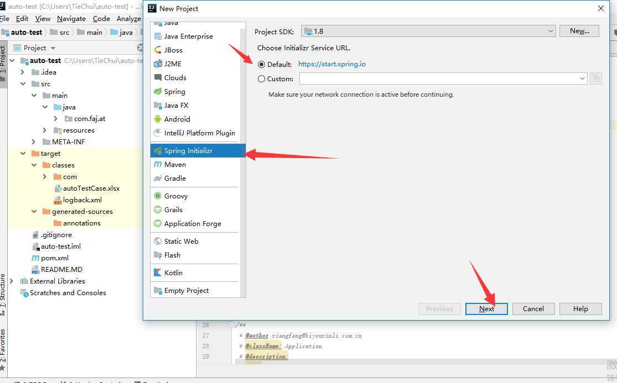Click the New... SDK button
This screenshot has width=617, height=383.
point(579,31)
